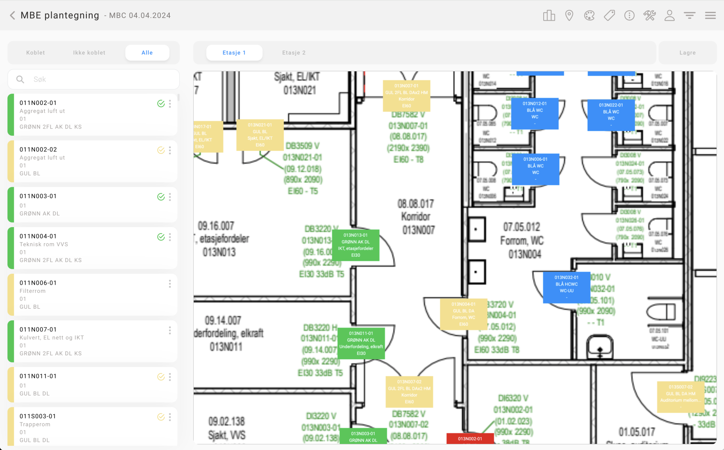Open options menu for 011N006-01 Filterrom

170,284
